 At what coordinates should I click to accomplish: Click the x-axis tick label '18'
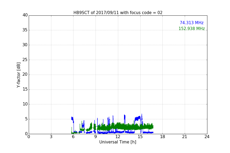click(x=163, y=137)
